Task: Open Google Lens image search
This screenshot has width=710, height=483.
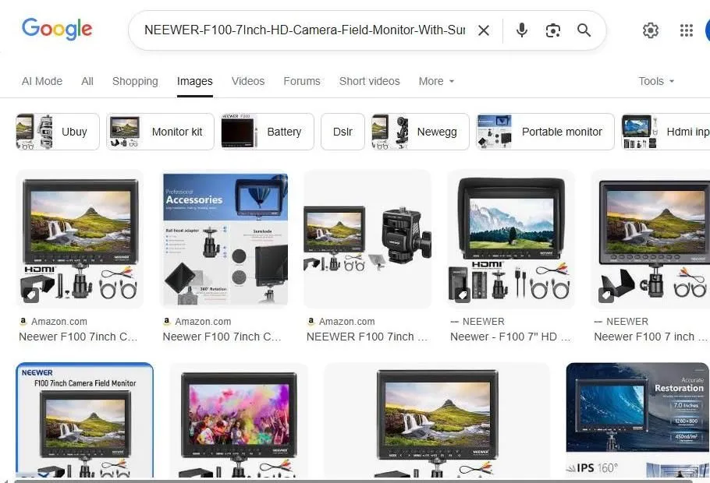Action: pyautogui.click(x=553, y=30)
